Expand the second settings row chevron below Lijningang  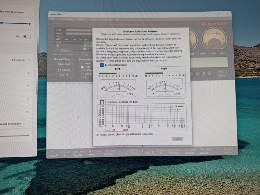coord(28,86)
